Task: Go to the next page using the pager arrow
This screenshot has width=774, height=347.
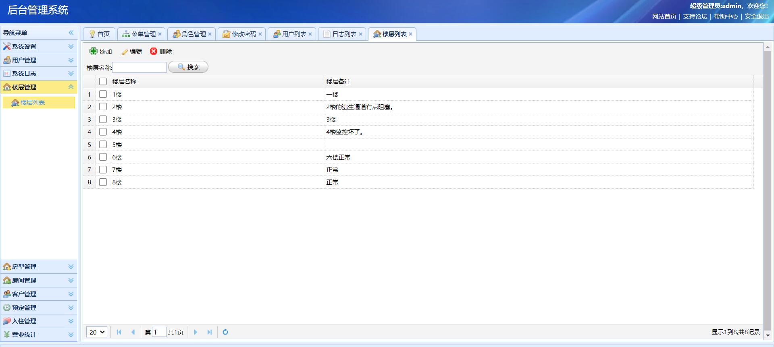Action: click(196, 332)
